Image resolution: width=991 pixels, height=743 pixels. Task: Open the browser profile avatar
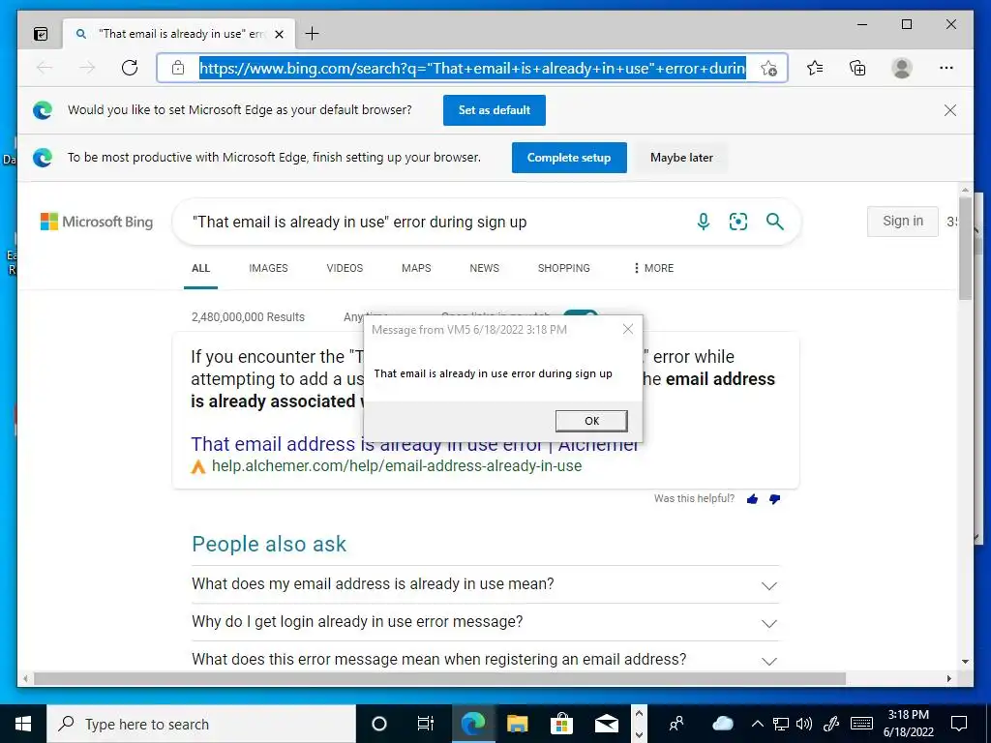pyautogui.click(x=902, y=68)
